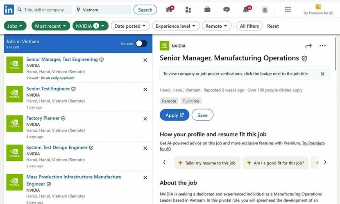340x204 pixels.
Task: Open the Messaging speech bubble icon
Action: [227, 10]
